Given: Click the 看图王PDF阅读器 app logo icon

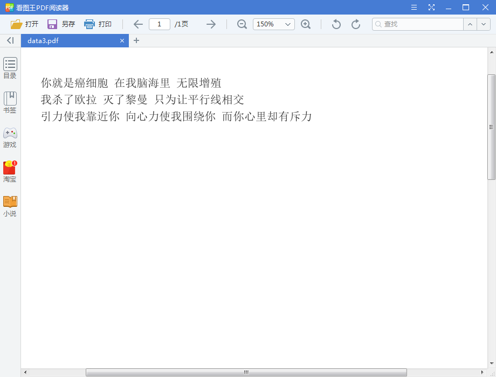Looking at the screenshot, I should click(x=10, y=7).
